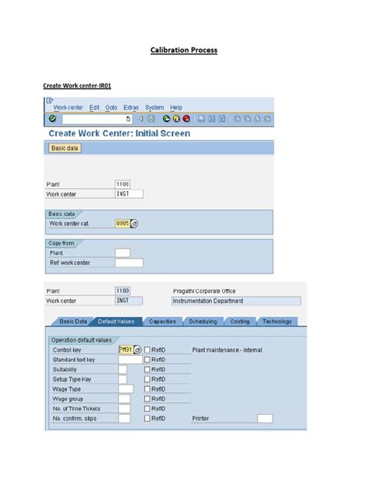
Task: Collapse the command field with the arrow icon
Action: [x=141, y=119]
